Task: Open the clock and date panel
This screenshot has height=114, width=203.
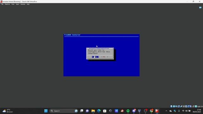Action: click(x=197, y=111)
